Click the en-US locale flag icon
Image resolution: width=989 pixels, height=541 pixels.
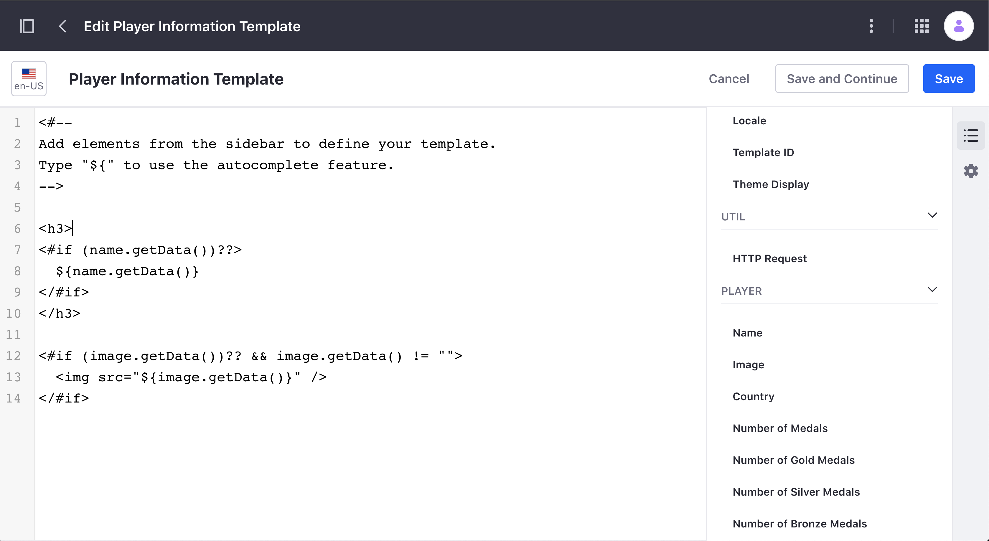coord(29,78)
